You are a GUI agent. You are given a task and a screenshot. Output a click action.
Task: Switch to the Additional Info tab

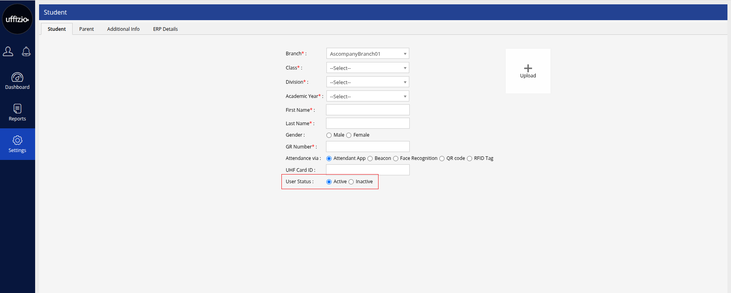pos(123,29)
